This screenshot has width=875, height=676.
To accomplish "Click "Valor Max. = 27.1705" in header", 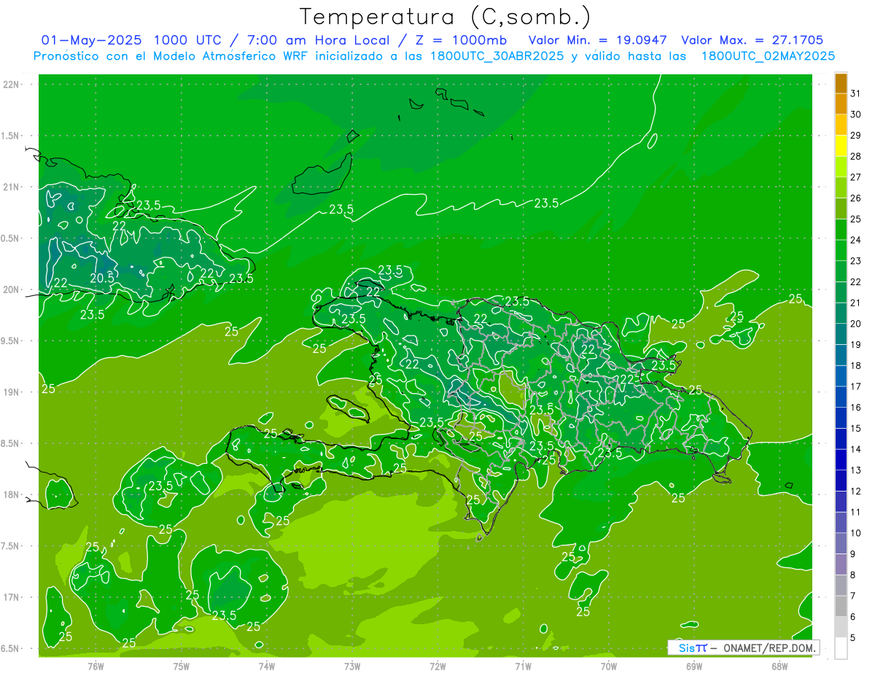I will tap(753, 40).
